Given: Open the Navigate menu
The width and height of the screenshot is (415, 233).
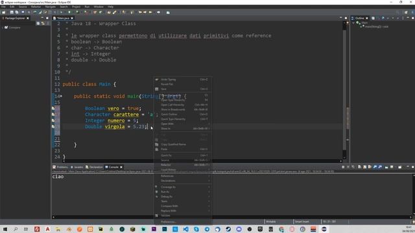Looking at the screenshot, I should point(51,6).
